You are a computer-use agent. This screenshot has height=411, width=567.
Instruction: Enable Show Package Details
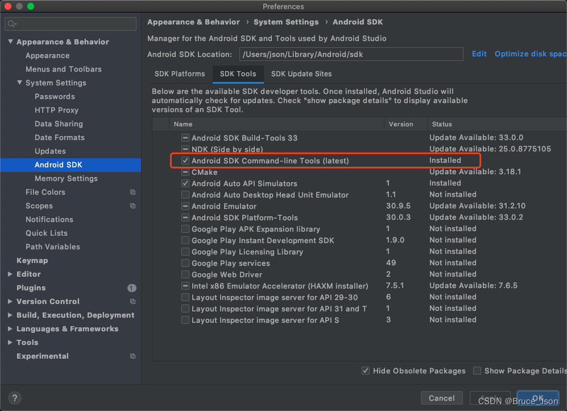477,371
